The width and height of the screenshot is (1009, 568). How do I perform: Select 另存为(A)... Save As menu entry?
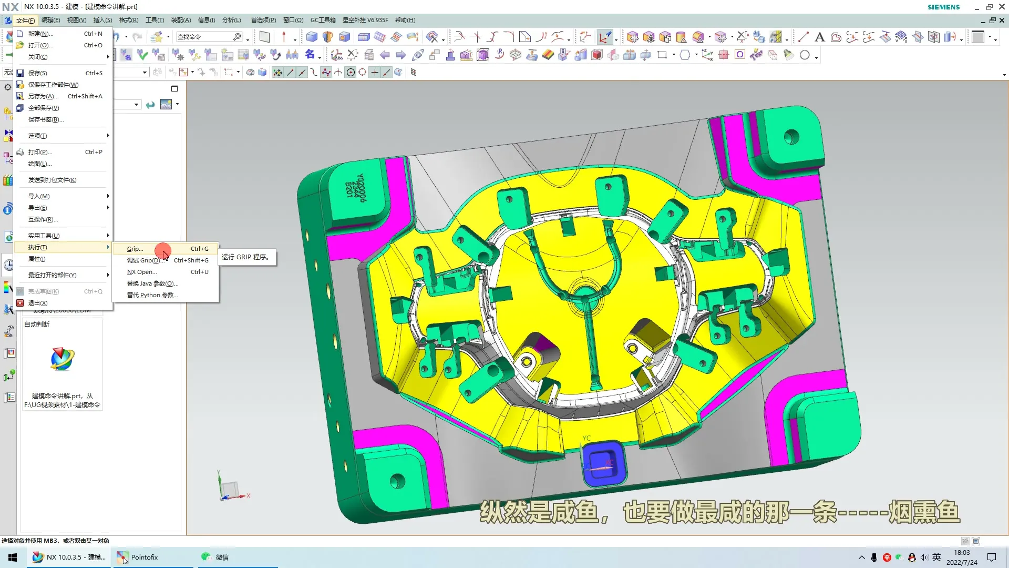point(43,96)
